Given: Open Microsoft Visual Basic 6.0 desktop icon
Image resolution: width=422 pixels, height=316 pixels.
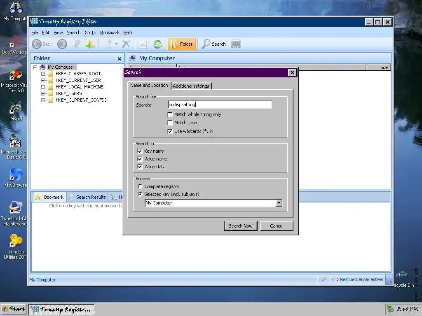Looking at the screenshot, I should (16, 147).
